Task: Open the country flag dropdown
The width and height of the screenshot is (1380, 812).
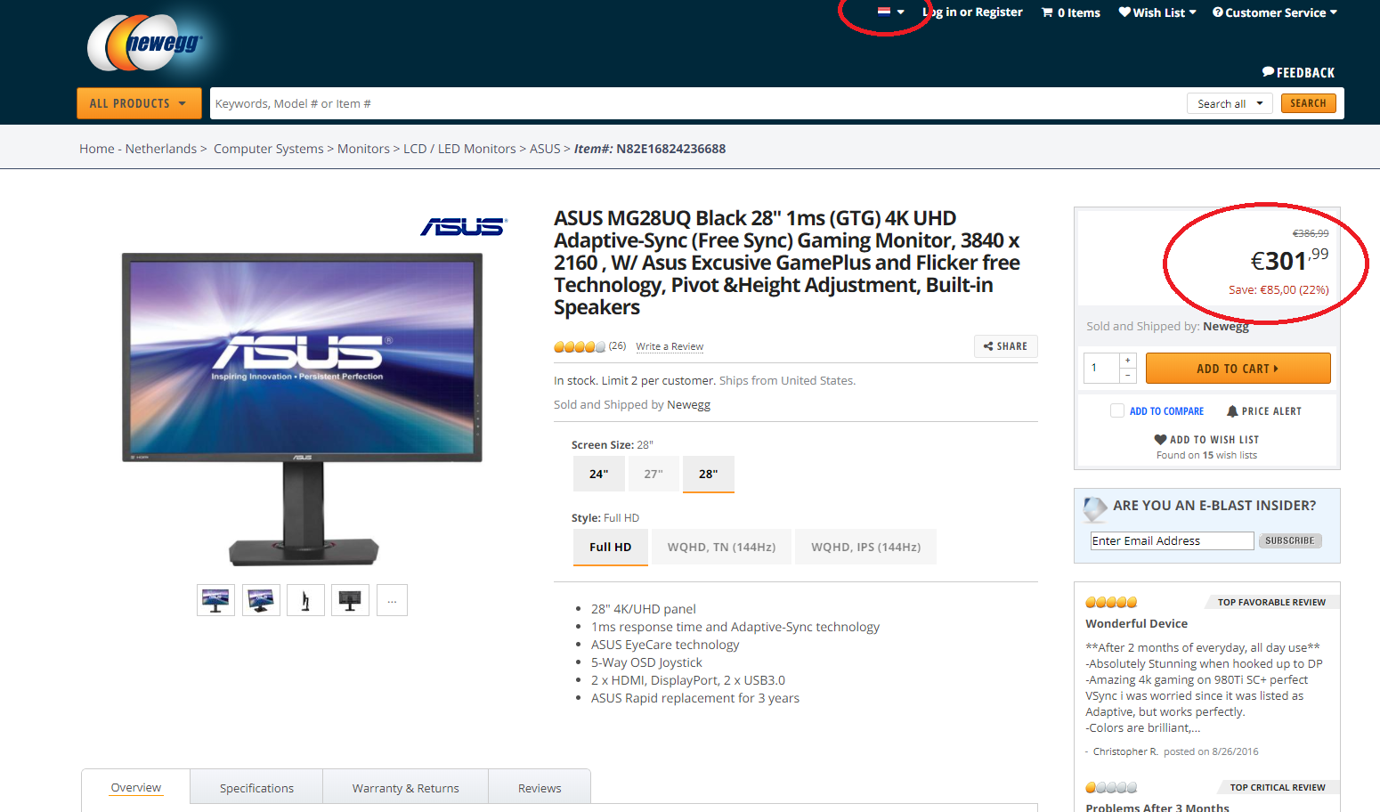Action: click(890, 12)
